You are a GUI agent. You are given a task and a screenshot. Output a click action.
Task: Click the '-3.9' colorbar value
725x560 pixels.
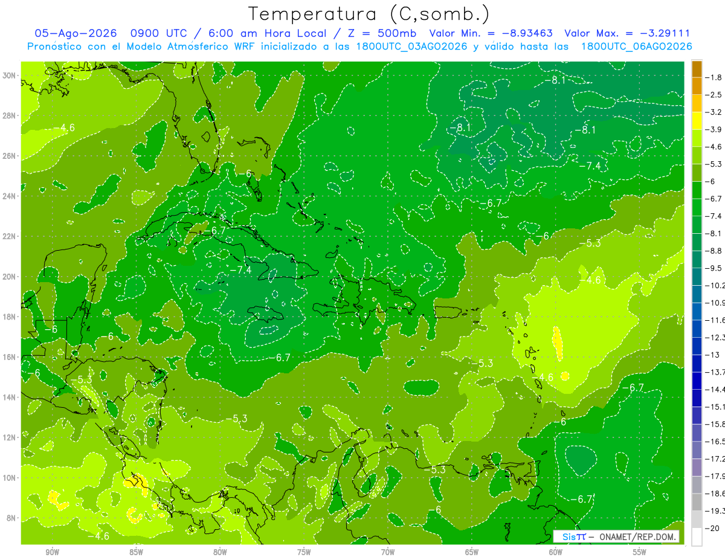coord(714,129)
